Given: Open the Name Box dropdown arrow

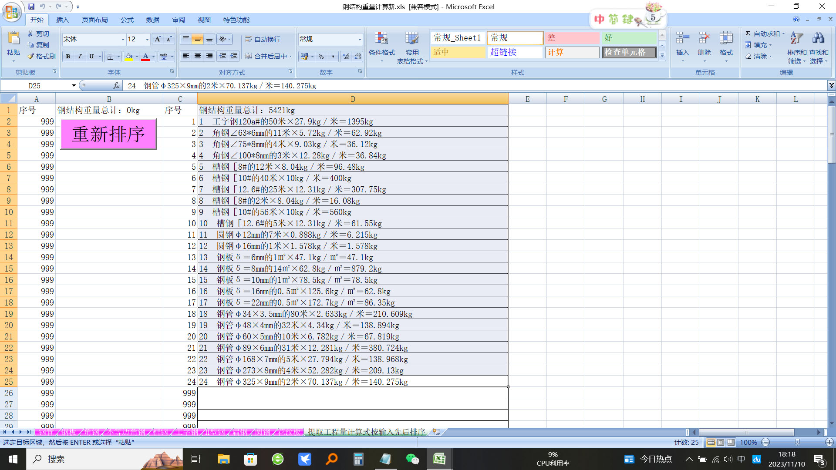Looking at the screenshot, I should coord(74,86).
